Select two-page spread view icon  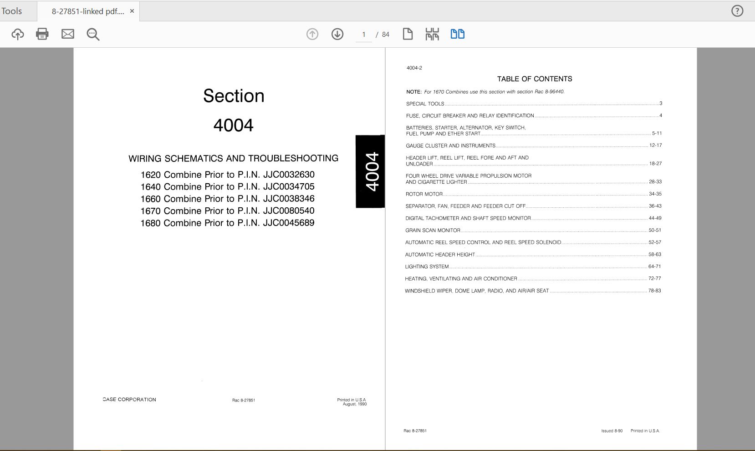coord(458,34)
